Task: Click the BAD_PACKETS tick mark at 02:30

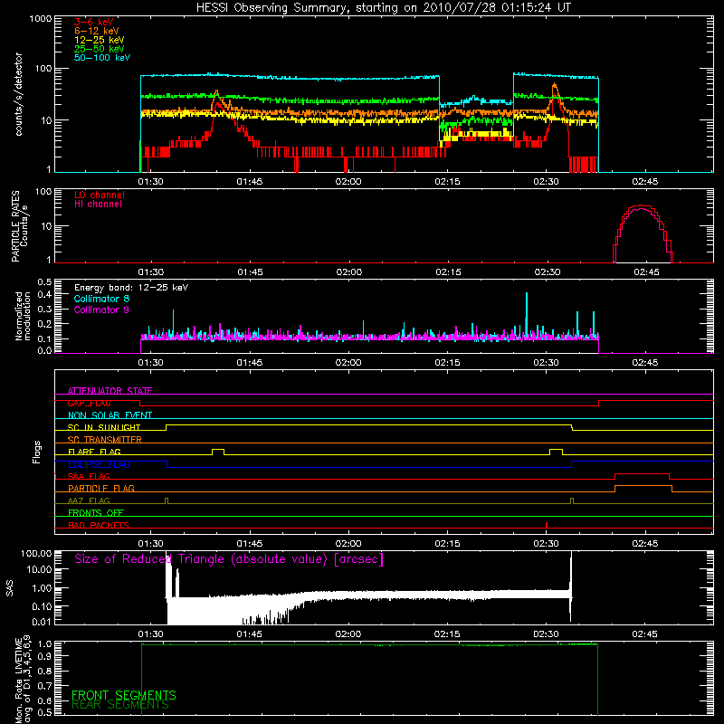Action: click(x=547, y=525)
